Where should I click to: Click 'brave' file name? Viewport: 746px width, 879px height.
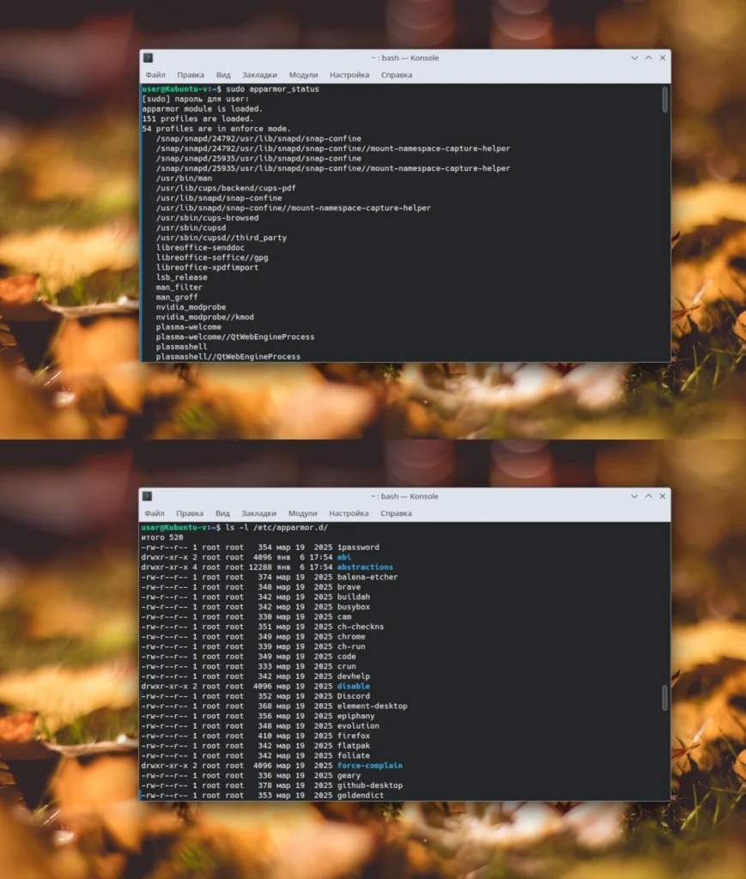point(349,587)
